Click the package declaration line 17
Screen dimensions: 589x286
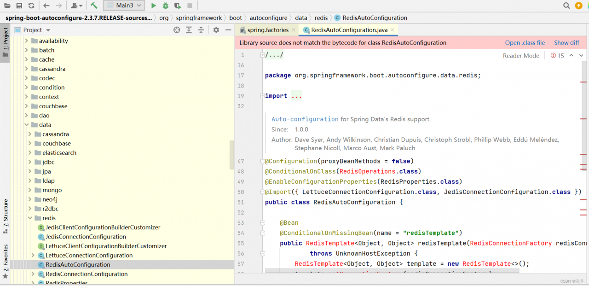(373, 76)
